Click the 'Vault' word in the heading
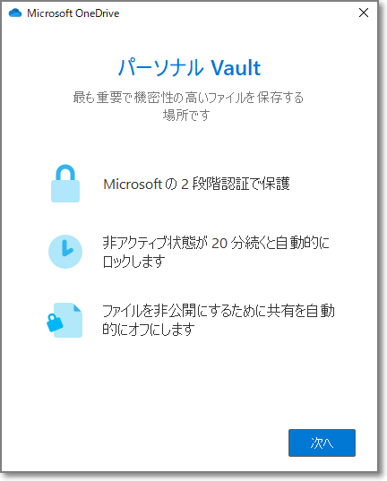The height and width of the screenshot is (481, 387). [x=236, y=67]
